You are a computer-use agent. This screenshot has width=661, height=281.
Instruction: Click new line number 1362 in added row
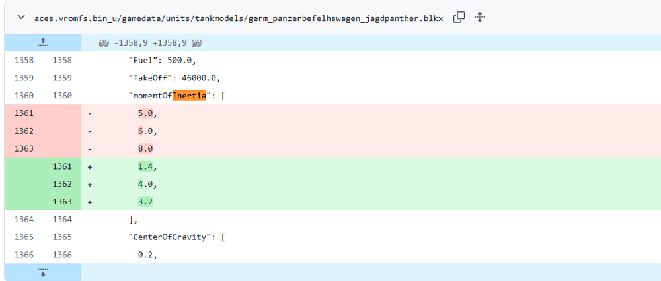point(62,184)
